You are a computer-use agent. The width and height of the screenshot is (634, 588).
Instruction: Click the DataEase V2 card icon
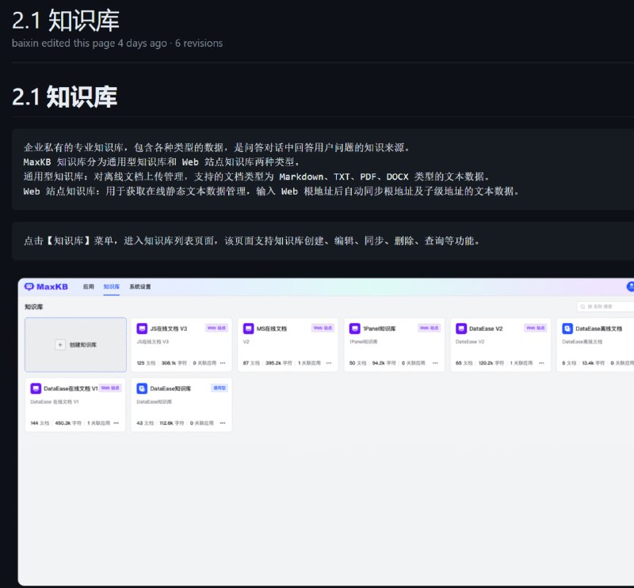coord(460,328)
